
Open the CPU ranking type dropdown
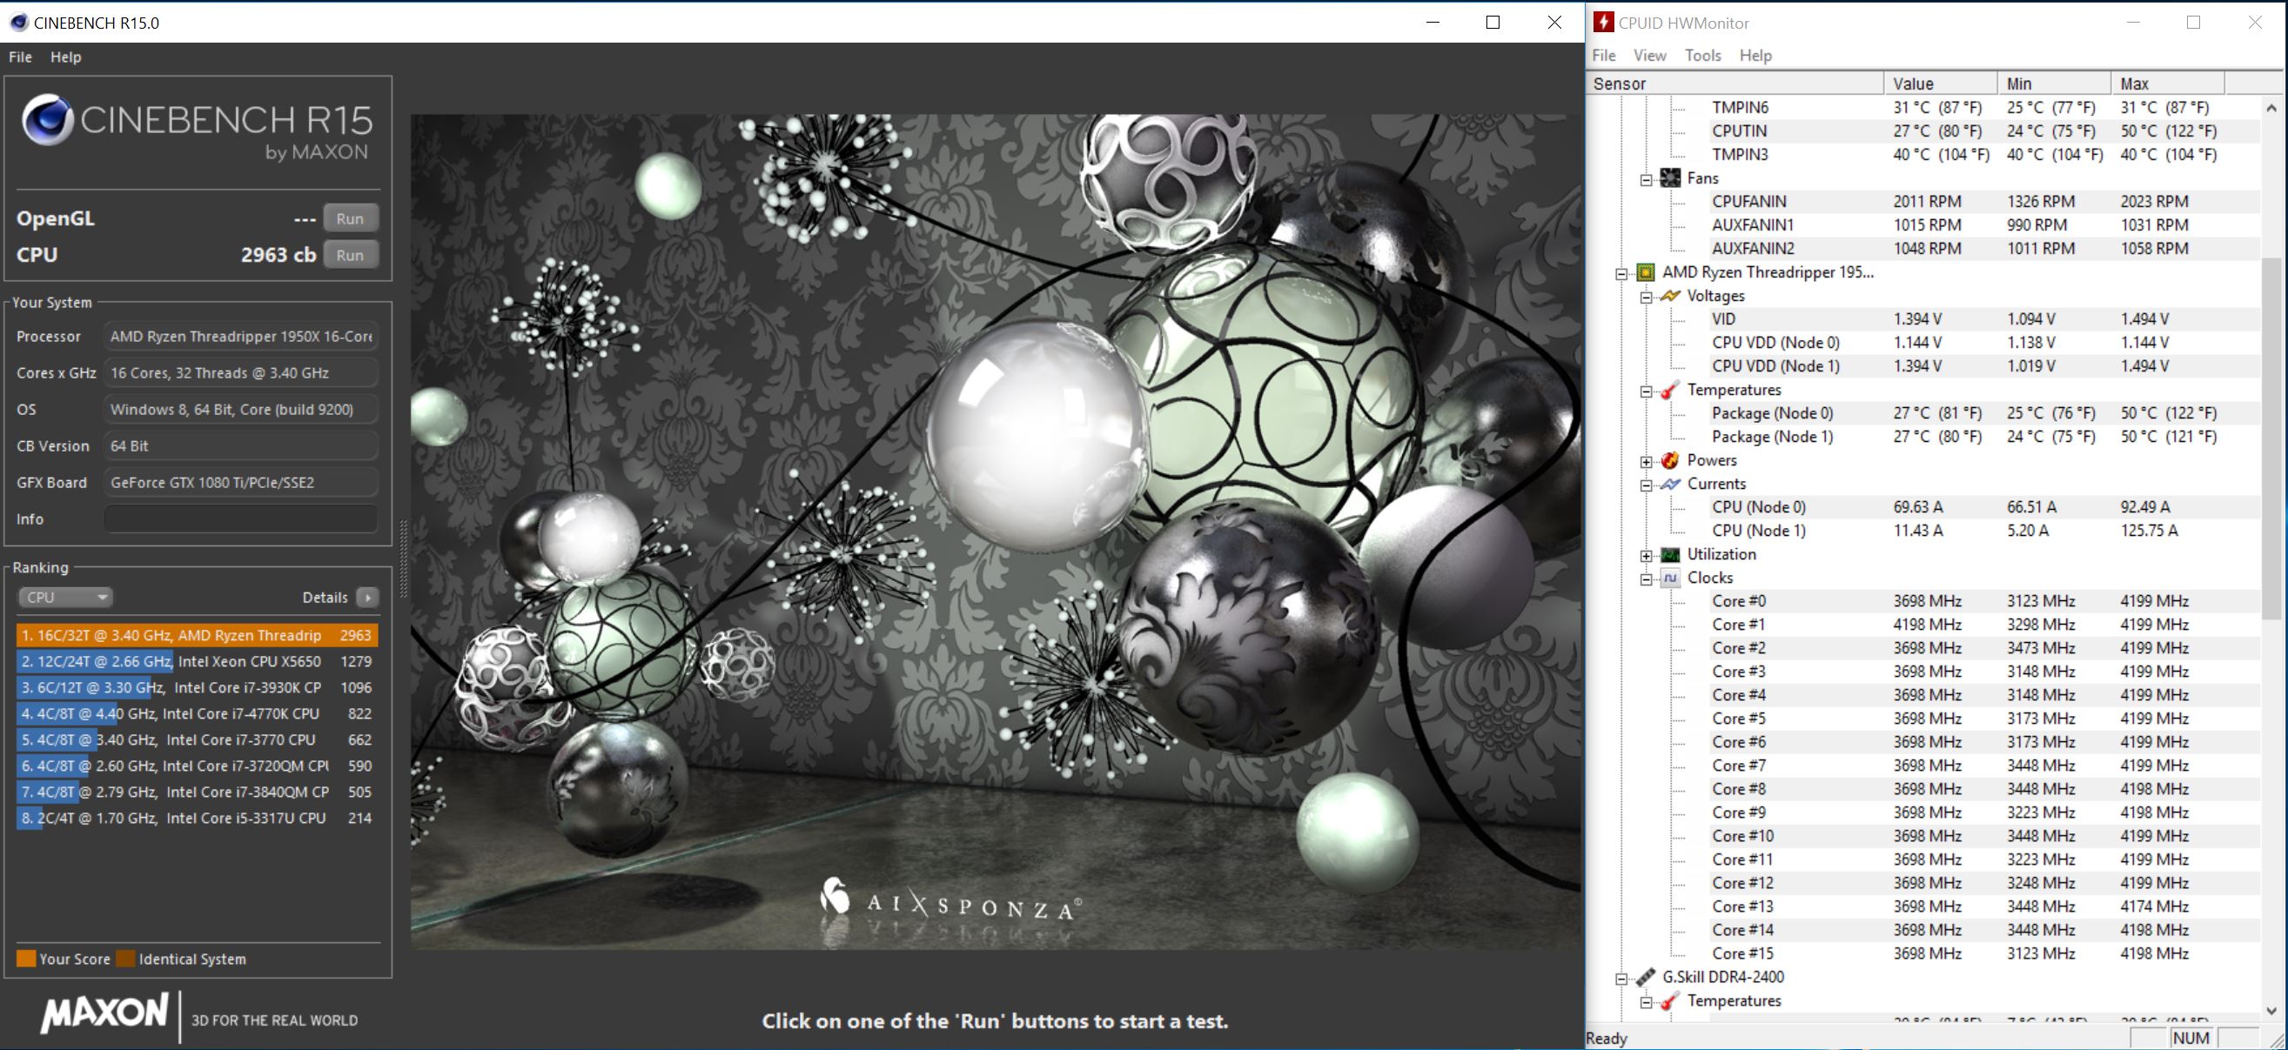(x=65, y=598)
